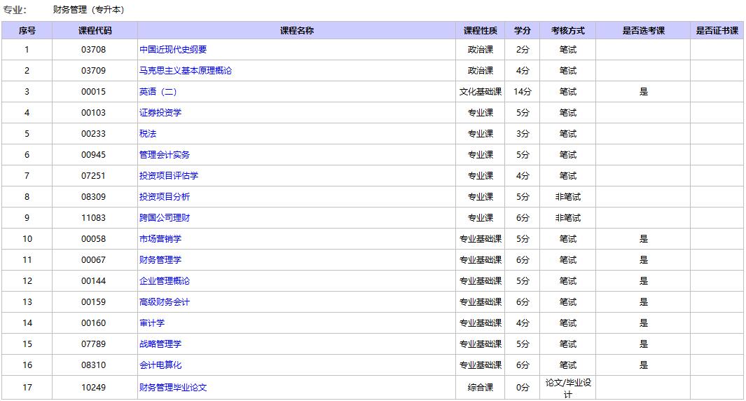Select course code 00159
The height and width of the screenshot is (401, 746).
[x=94, y=302]
